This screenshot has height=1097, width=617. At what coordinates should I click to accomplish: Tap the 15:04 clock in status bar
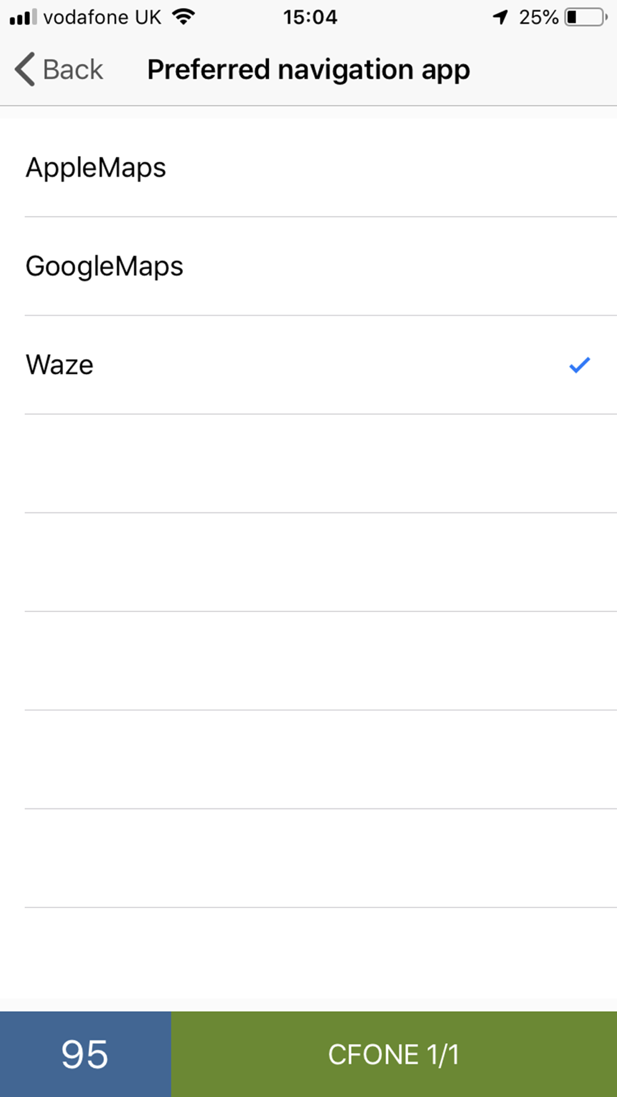[x=310, y=17]
